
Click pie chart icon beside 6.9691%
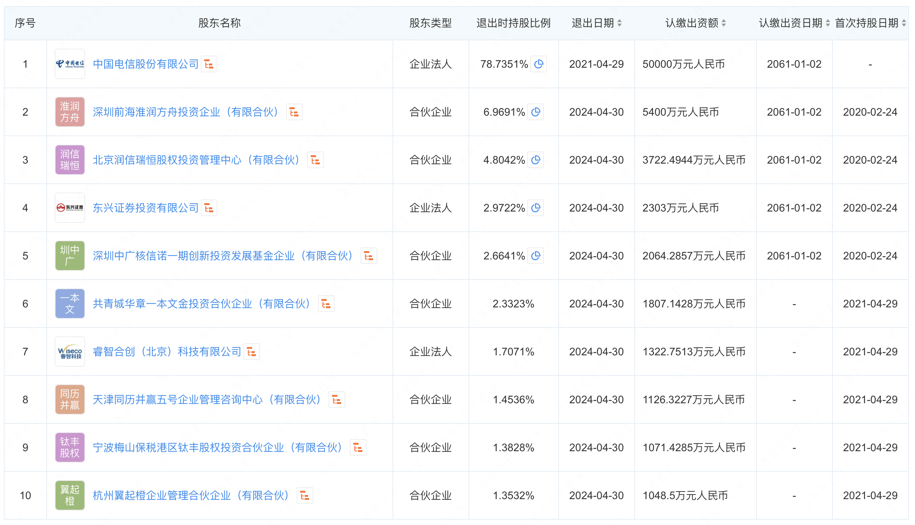click(x=535, y=112)
